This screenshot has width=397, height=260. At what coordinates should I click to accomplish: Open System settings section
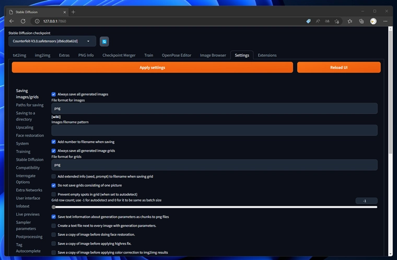tap(22, 143)
